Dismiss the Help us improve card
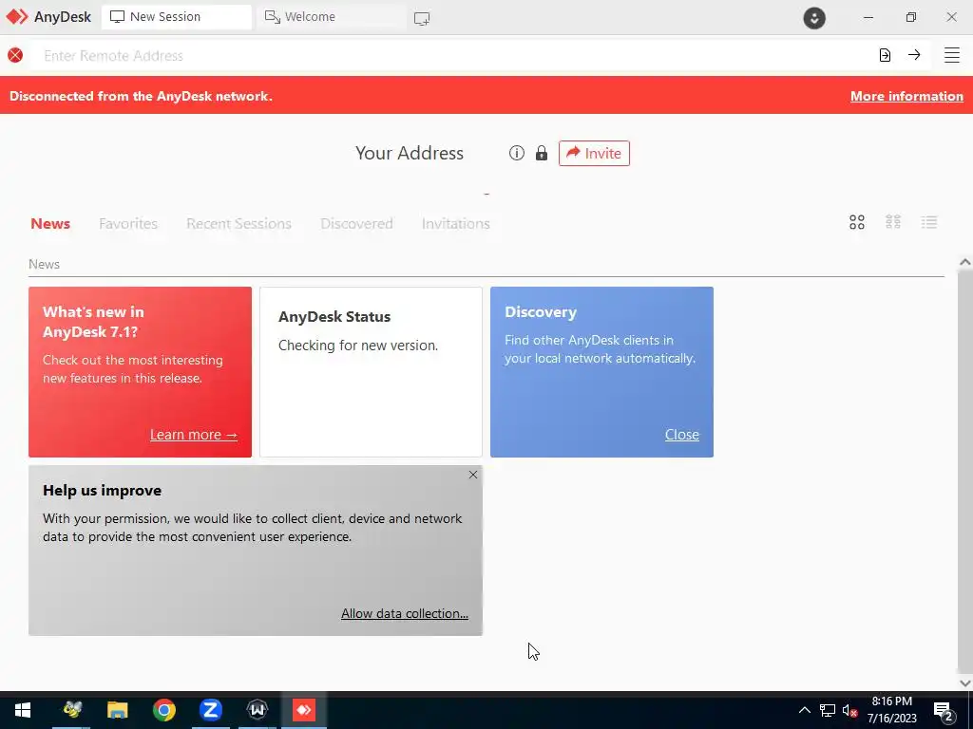This screenshot has height=729, width=973. (473, 475)
